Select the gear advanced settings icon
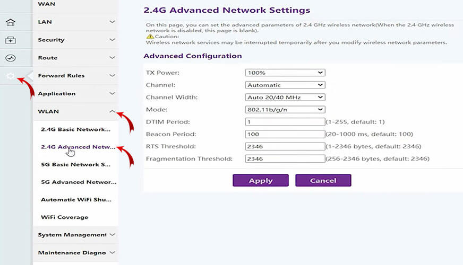This screenshot has height=265, width=463. (10, 76)
